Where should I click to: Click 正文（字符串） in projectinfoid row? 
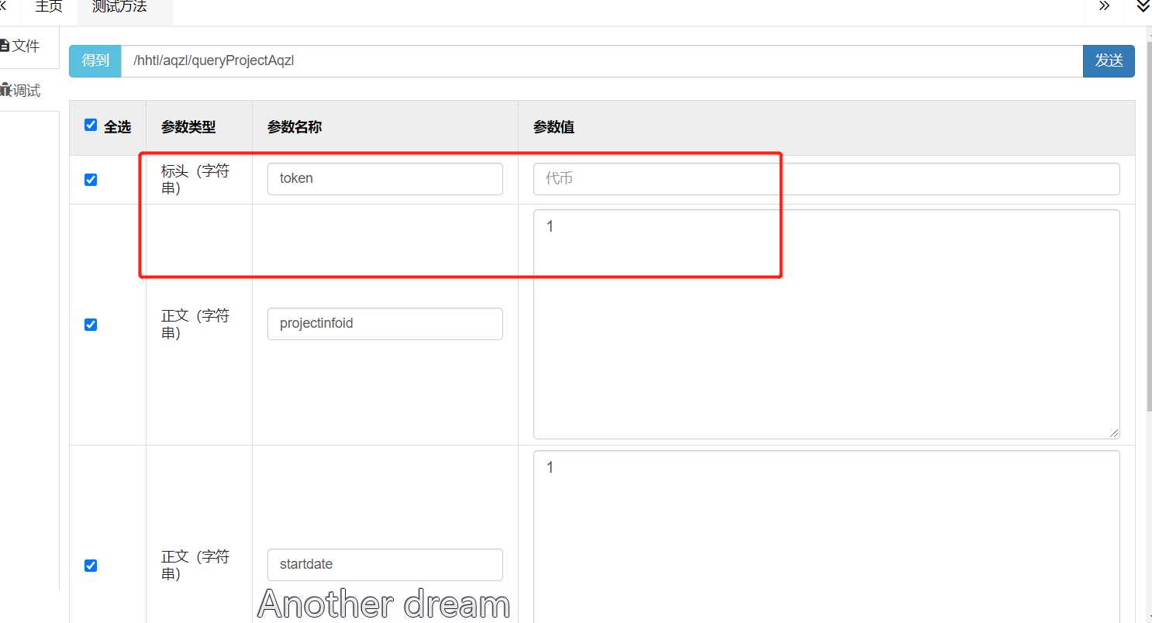point(195,324)
